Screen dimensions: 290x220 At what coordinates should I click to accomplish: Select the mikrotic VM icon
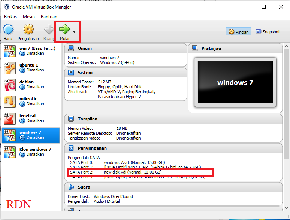tap(10, 102)
